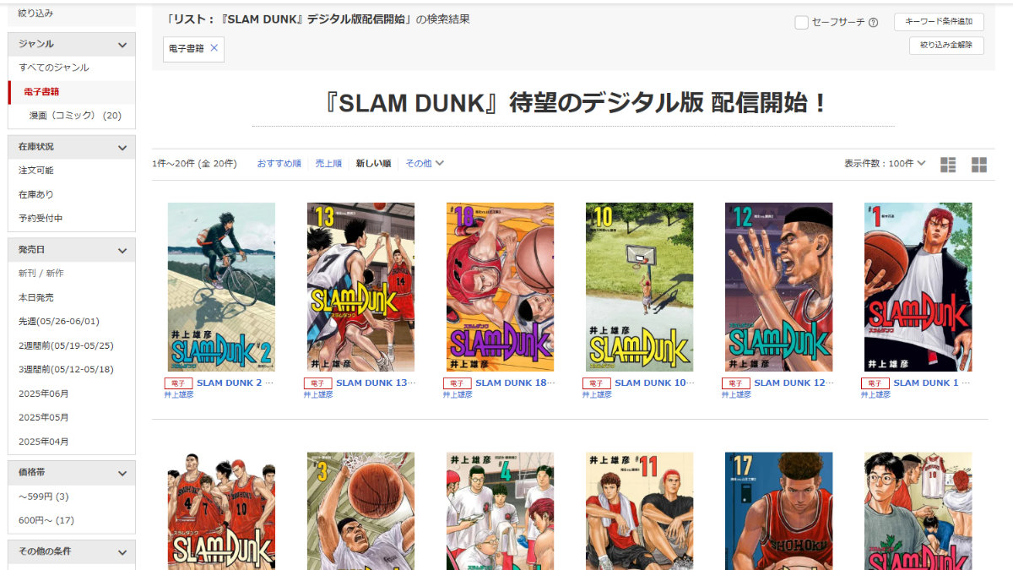Filter by 予約受付中 status
The height and width of the screenshot is (570, 1013).
point(41,219)
